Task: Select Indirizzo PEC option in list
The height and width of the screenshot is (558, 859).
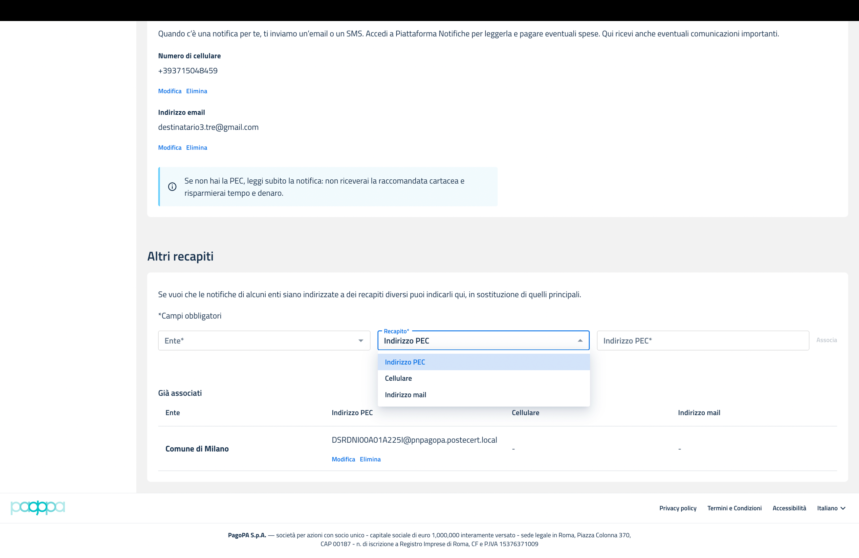Action: (x=405, y=362)
